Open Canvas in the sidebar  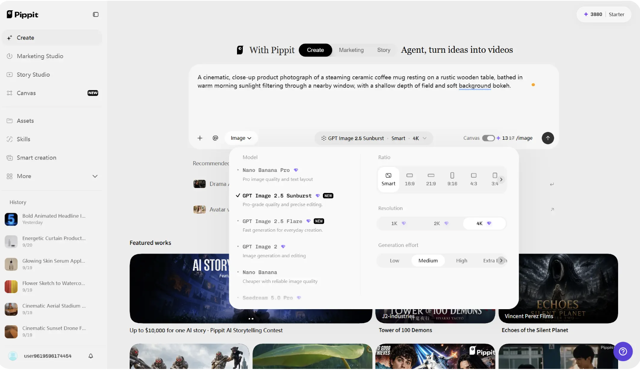click(x=52, y=93)
